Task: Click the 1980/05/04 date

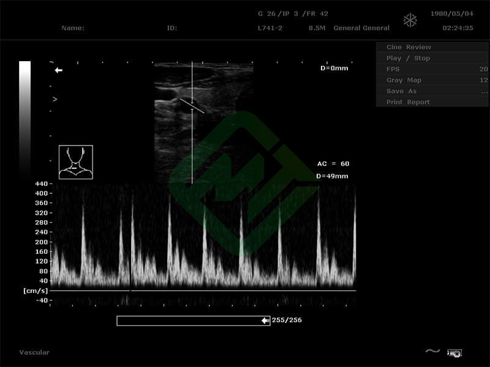Action: [452, 13]
